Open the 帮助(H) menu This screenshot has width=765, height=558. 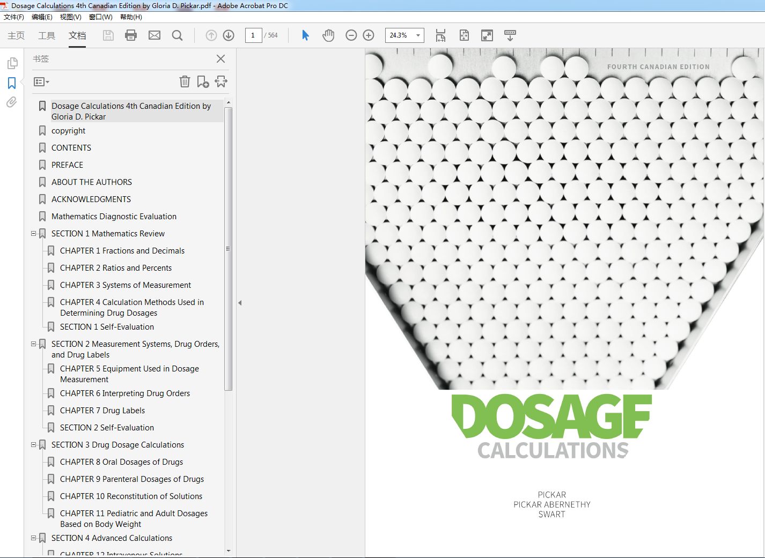click(x=131, y=17)
